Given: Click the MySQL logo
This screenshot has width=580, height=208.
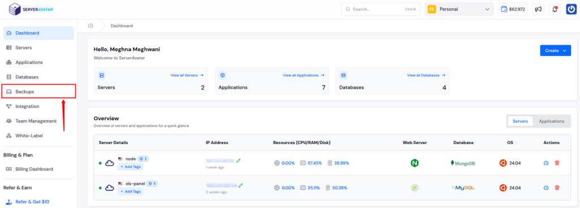Looking at the screenshot, I should click(463, 188).
